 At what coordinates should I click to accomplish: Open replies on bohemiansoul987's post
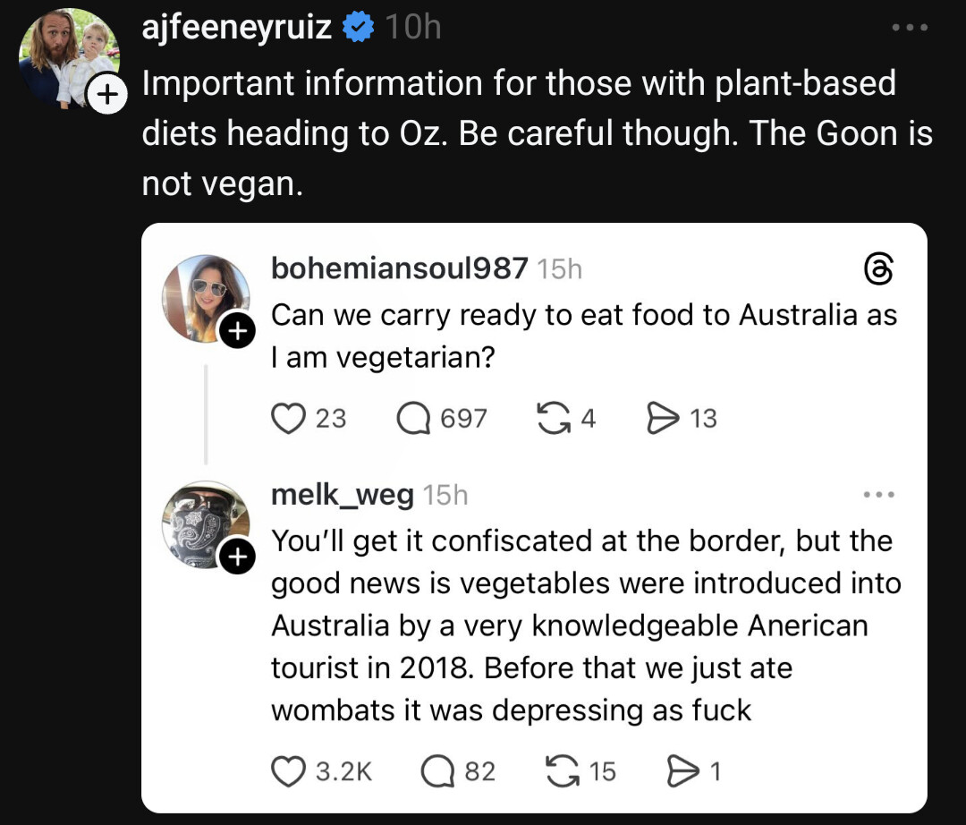point(415,418)
